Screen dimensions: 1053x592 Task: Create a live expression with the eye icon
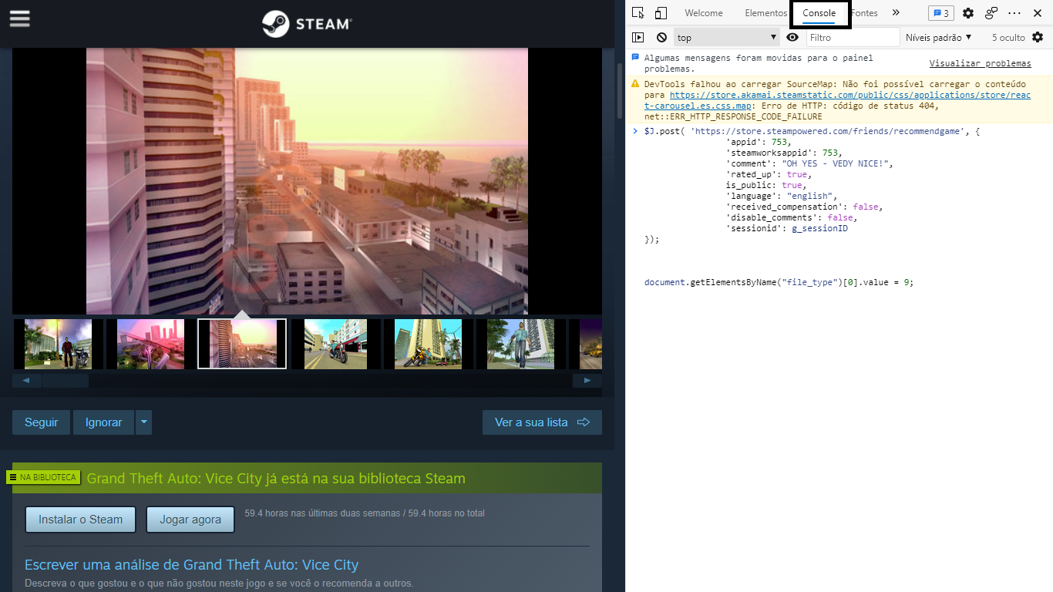[792, 37]
